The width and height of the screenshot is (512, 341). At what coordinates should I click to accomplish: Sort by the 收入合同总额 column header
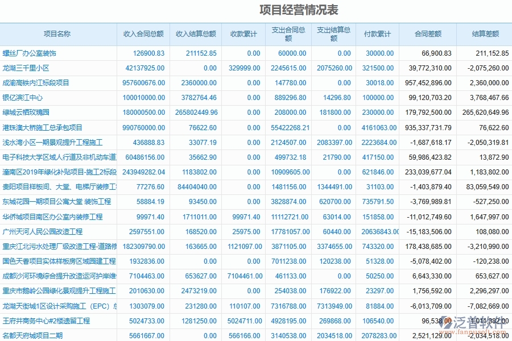pyautogui.click(x=143, y=34)
